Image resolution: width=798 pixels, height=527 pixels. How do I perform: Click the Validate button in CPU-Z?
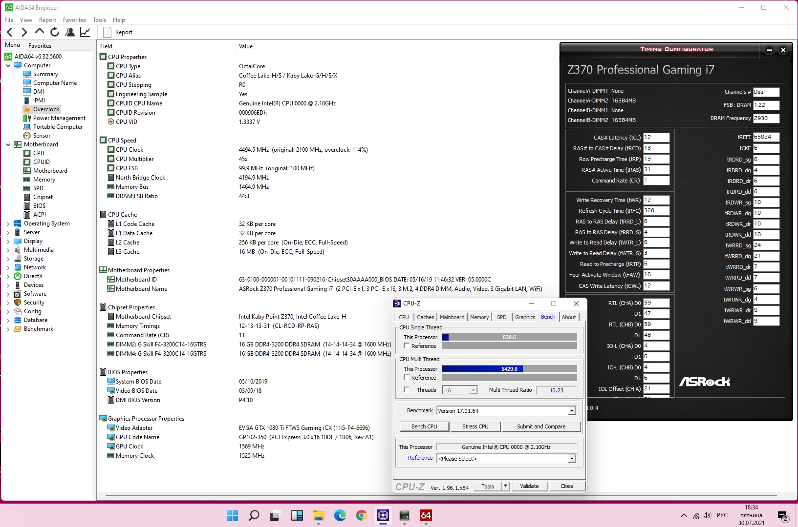[x=529, y=486]
